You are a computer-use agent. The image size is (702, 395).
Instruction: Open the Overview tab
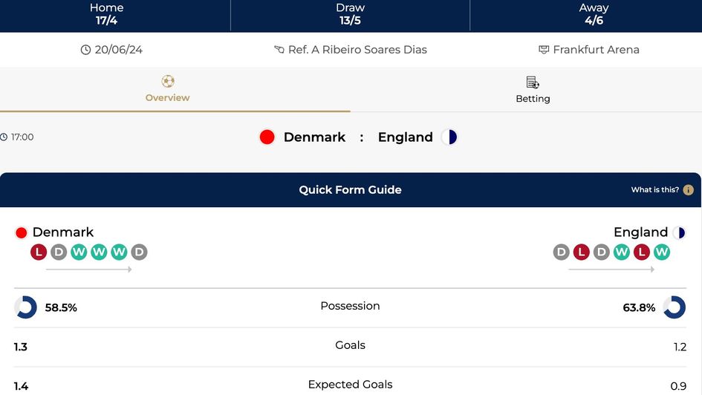[x=168, y=90]
